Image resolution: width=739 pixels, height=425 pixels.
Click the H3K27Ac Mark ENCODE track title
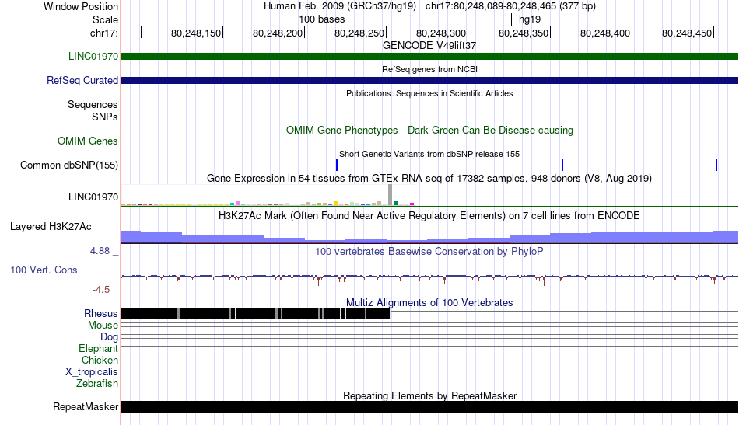click(429, 215)
